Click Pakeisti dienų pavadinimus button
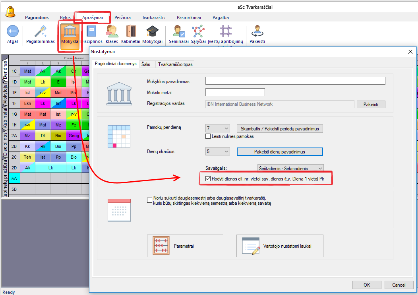418x295 pixels. click(x=280, y=151)
